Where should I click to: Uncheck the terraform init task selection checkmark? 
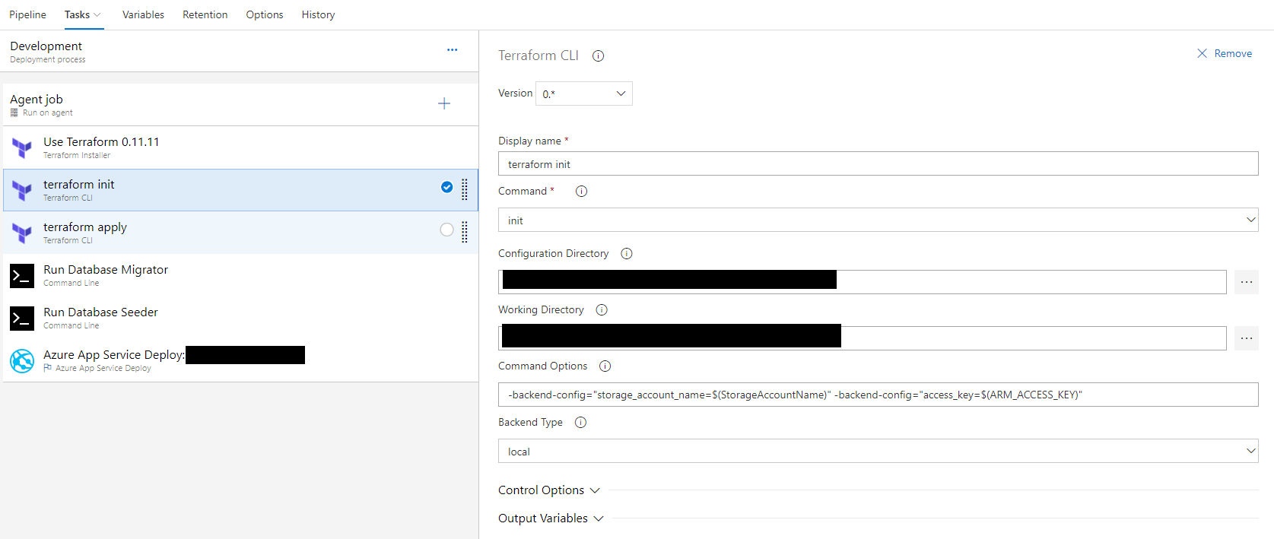pyautogui.click(x=447, y=187)
